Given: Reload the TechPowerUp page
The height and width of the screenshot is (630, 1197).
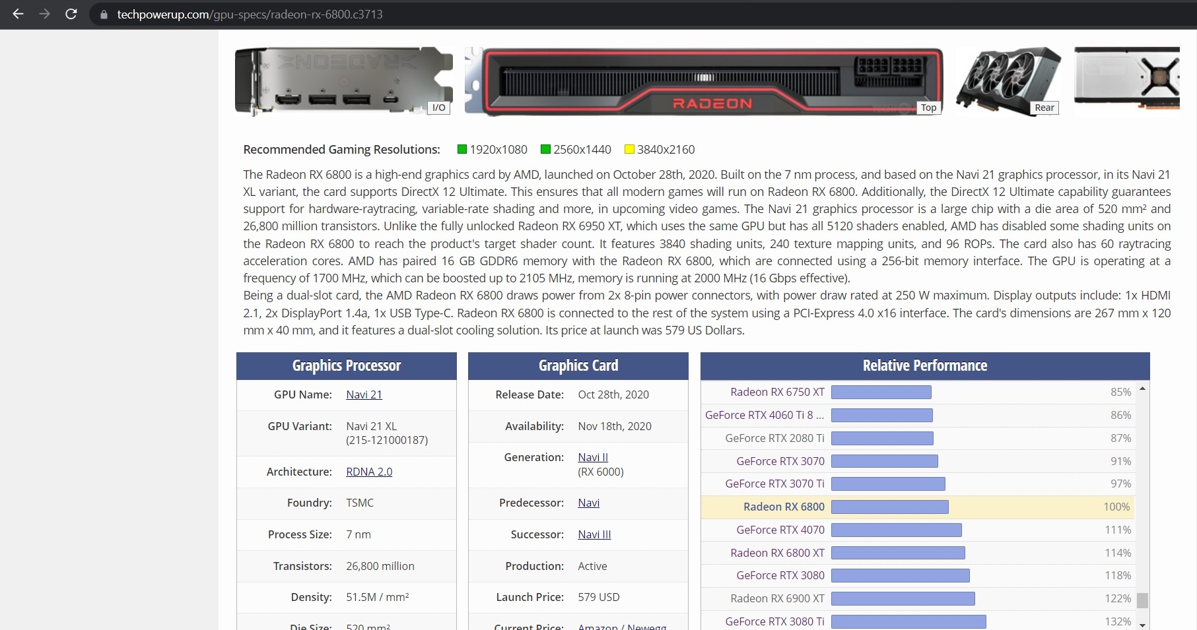Looking at the screenshot, I should 71,14.
